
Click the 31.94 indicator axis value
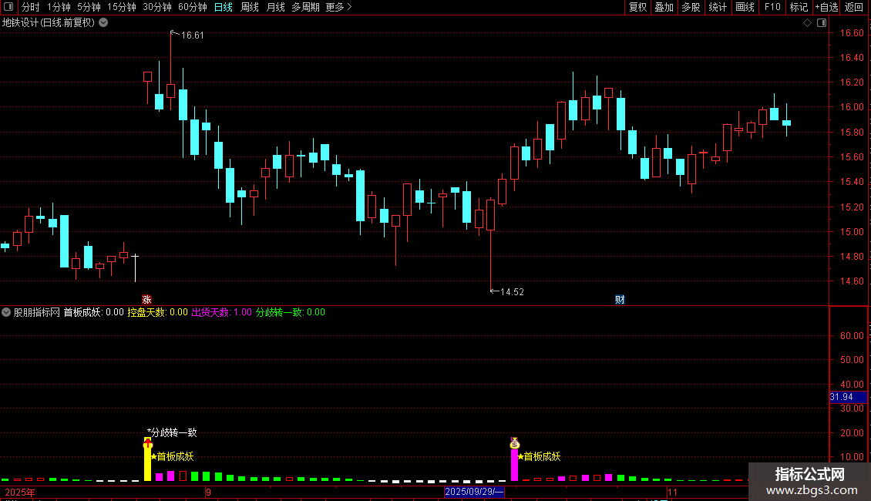[x=848, y=397]
